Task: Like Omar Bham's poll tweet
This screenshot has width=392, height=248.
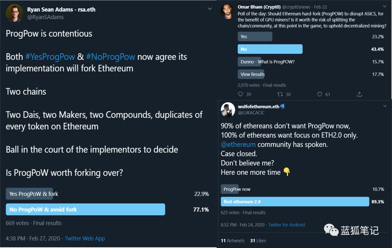Action: pos(320,94)
